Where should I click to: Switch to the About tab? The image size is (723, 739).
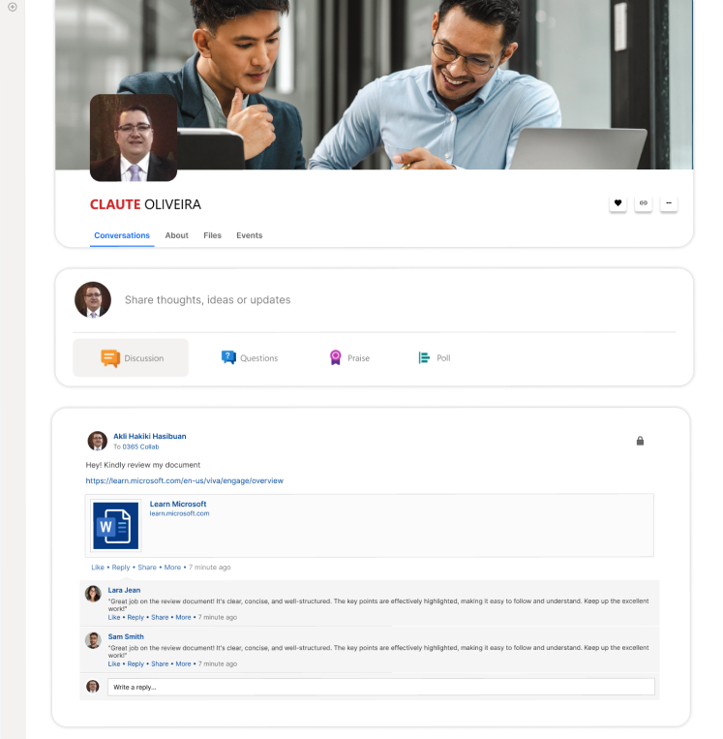176,235
